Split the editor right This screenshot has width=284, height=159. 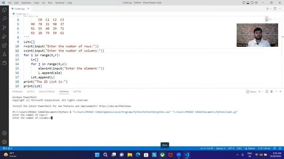pos(275,9)
